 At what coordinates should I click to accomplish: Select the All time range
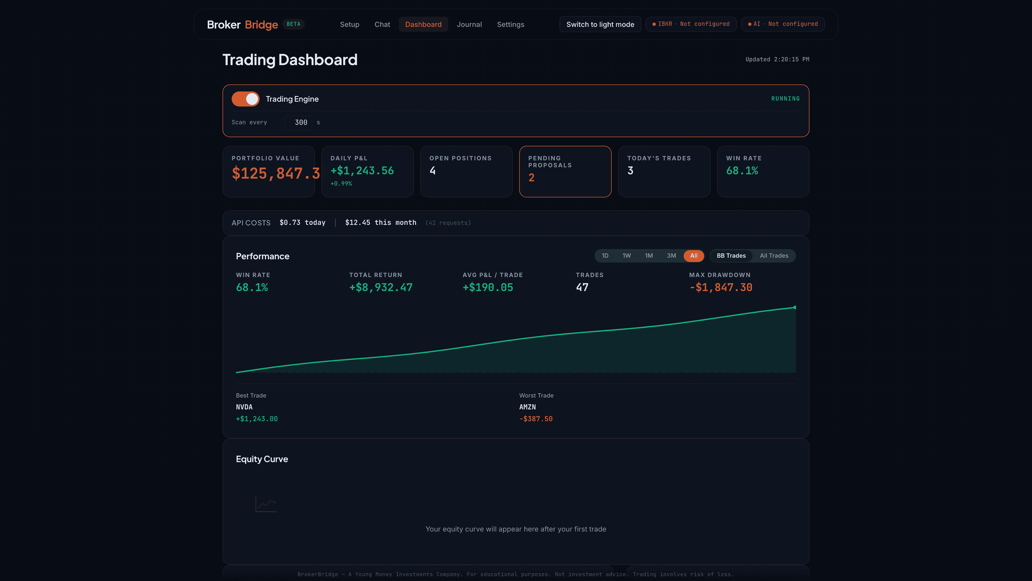694,256
